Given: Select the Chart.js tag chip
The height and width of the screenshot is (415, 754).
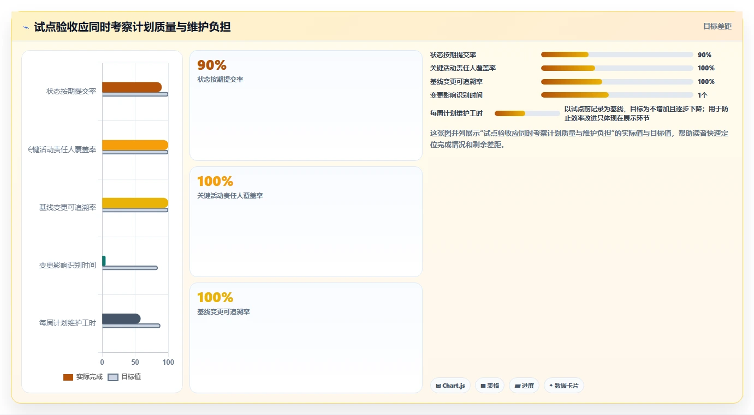Looking at the screenshot, I should [x=450, y=386].
